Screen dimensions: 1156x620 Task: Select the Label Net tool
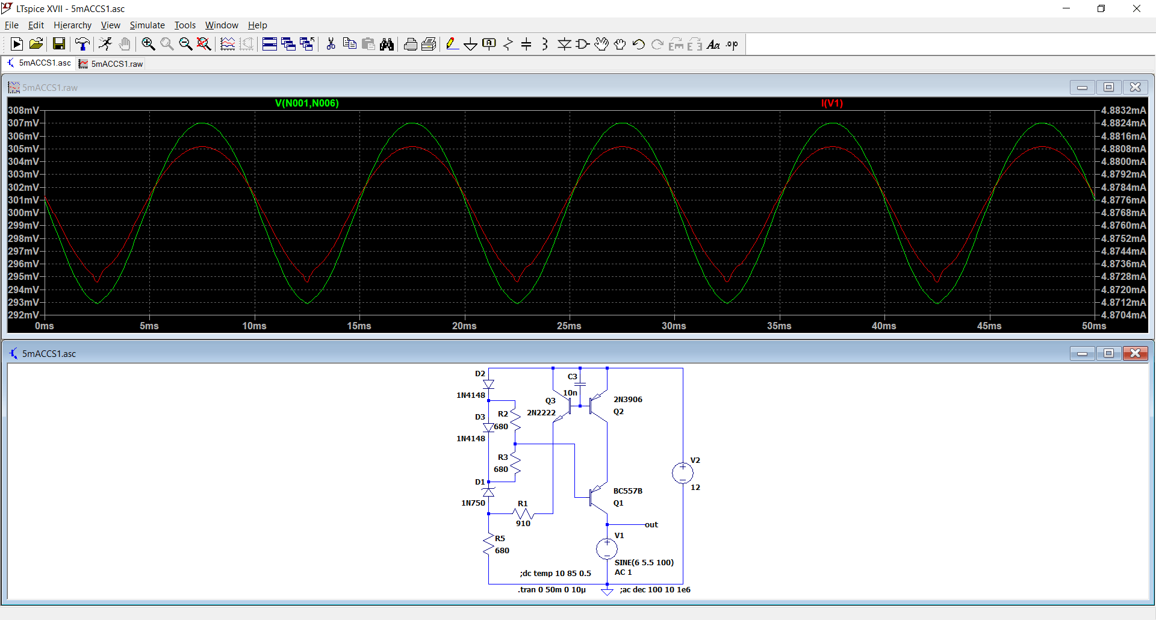click(x=489, y=44)
